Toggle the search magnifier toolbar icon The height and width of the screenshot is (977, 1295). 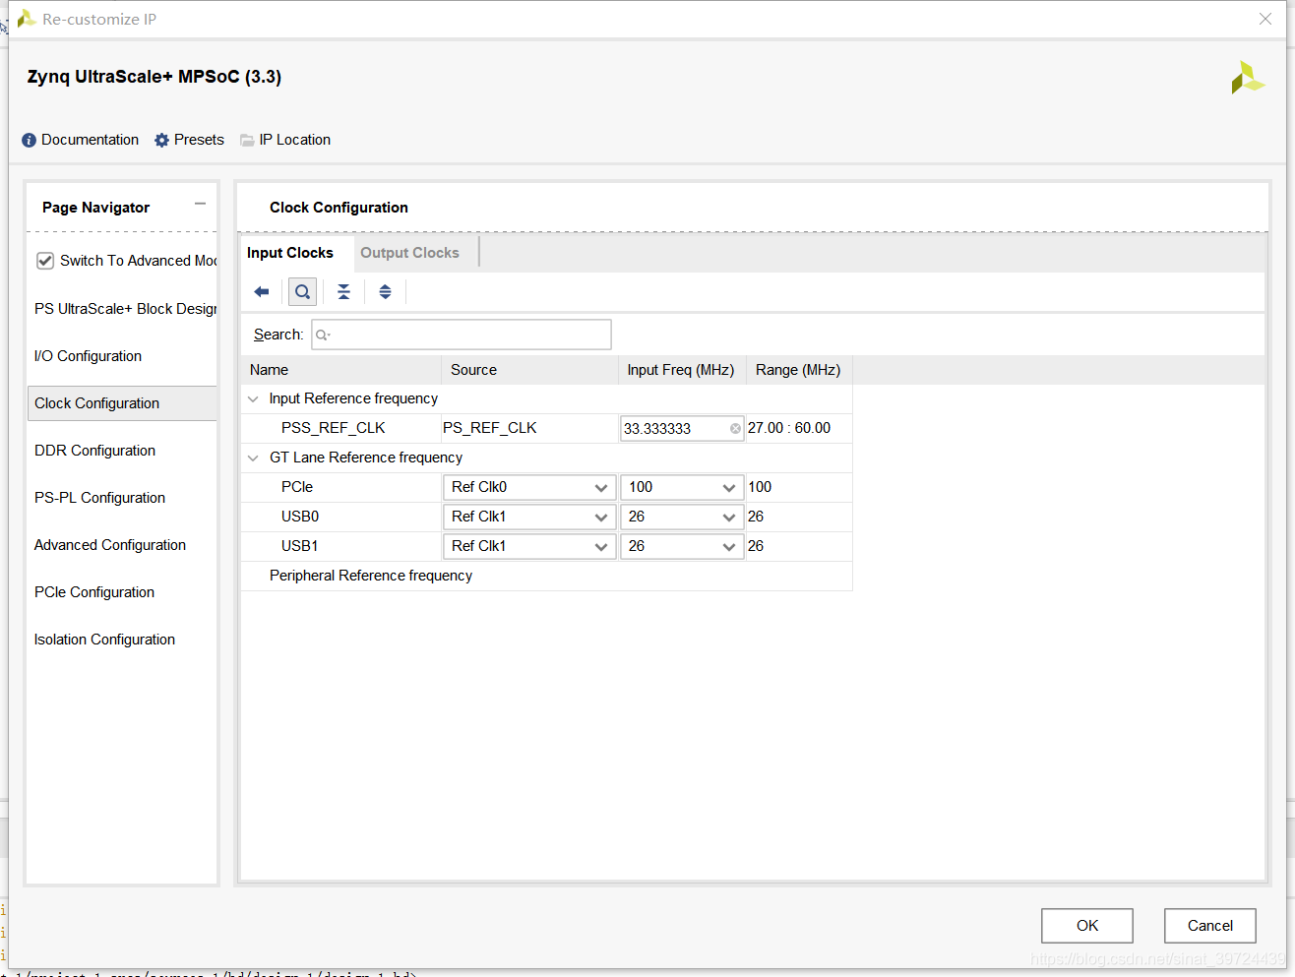302,292
